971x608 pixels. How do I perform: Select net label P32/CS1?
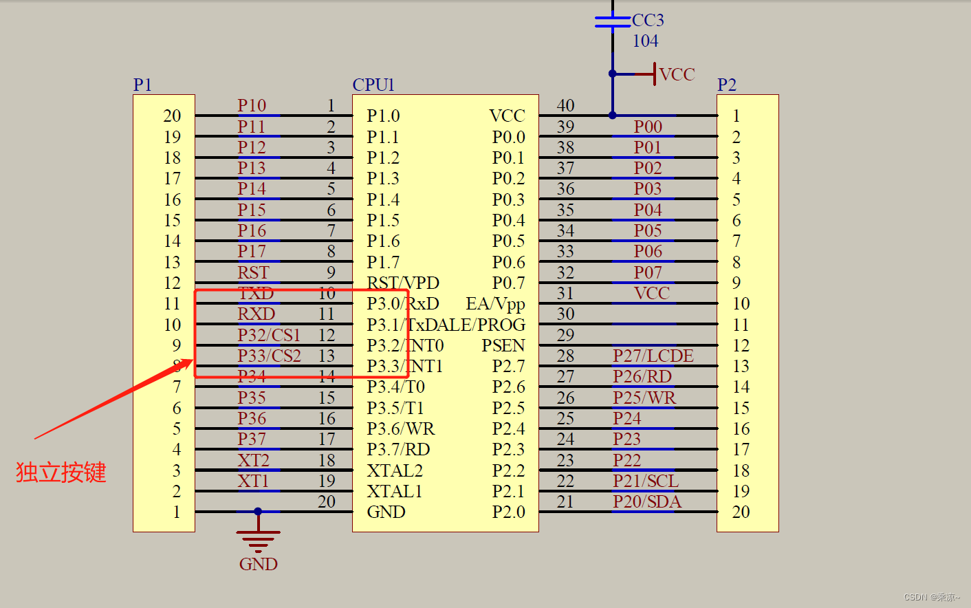point(269,335)
